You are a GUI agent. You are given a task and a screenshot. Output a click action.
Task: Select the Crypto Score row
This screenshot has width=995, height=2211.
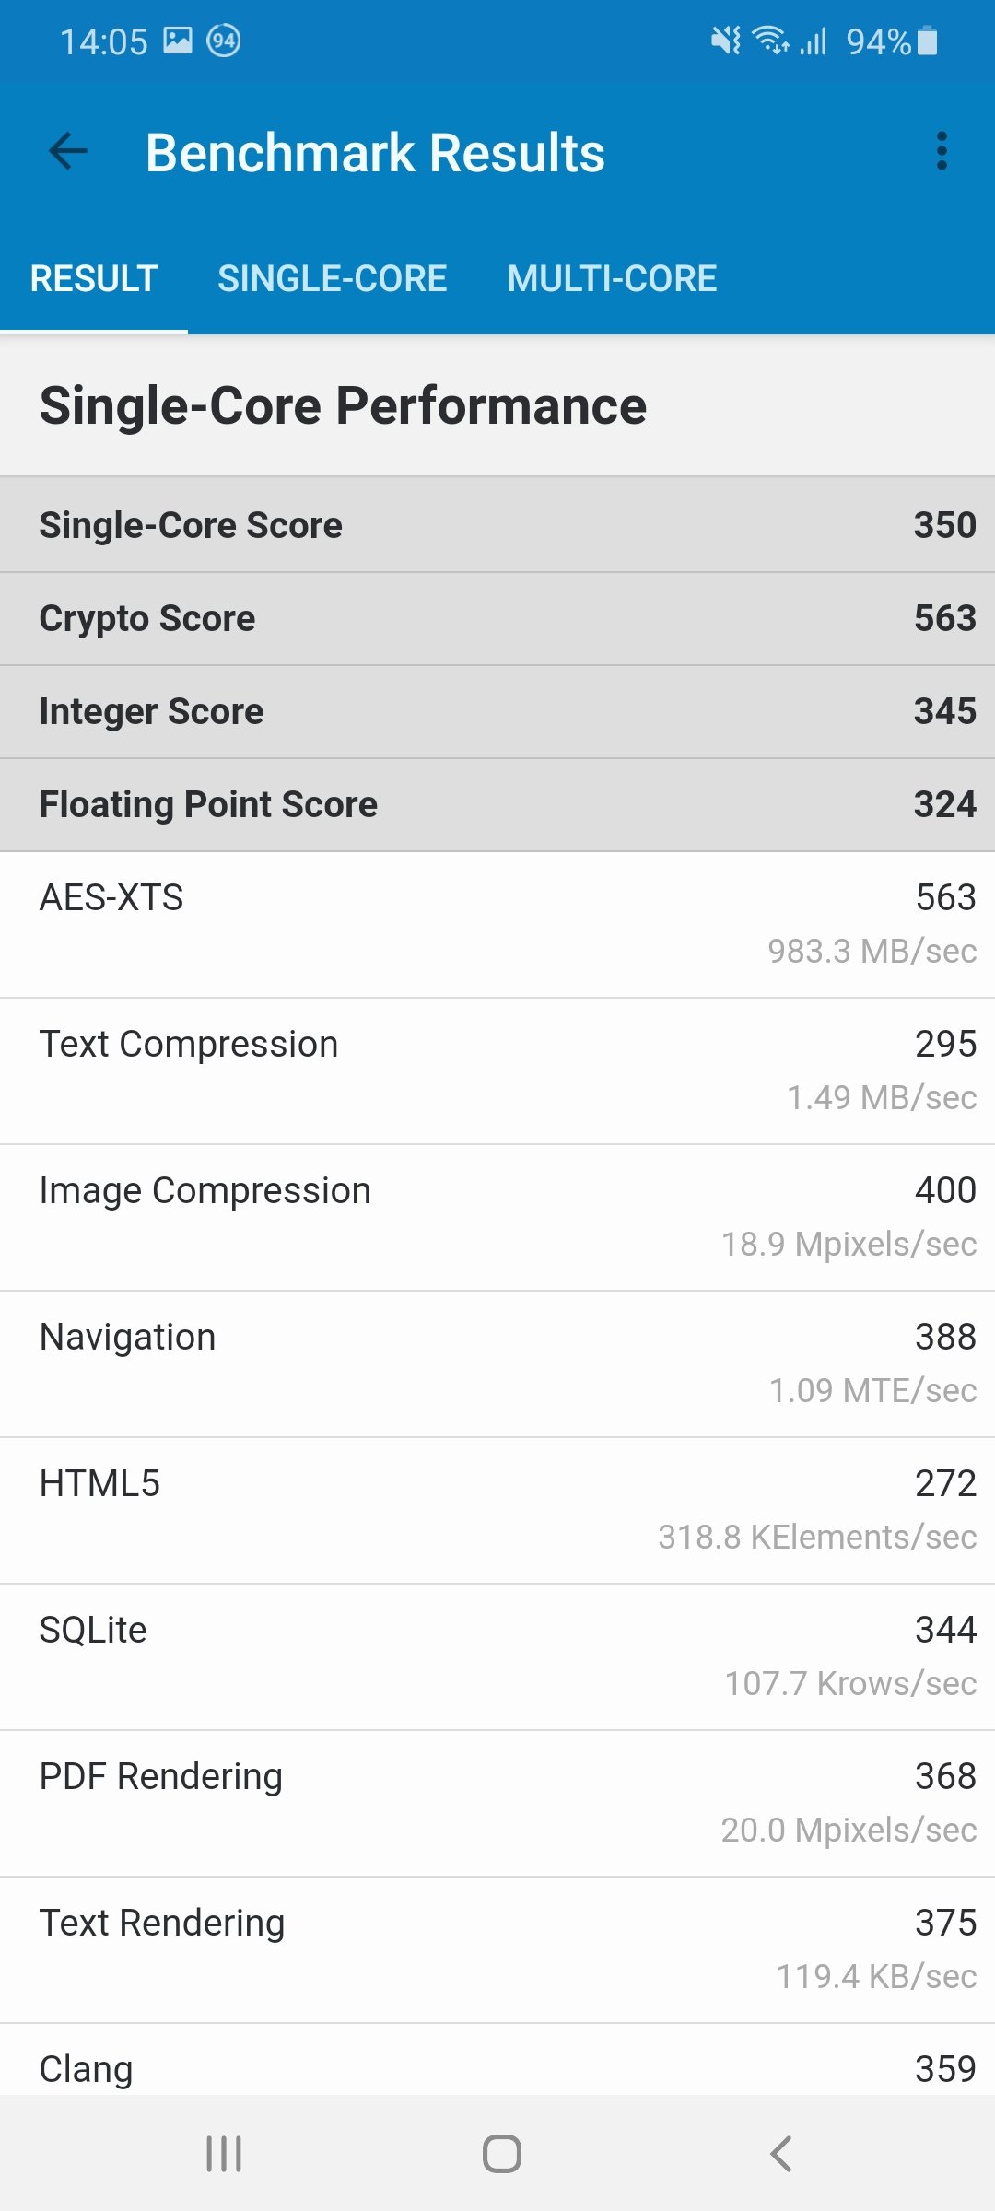coord(497,618)
